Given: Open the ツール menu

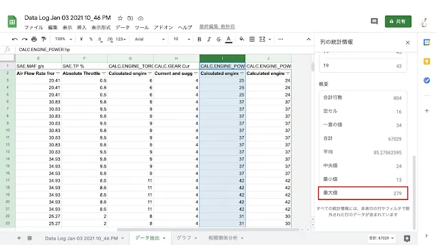Looking at the screenshot, I should pos(142,27).
